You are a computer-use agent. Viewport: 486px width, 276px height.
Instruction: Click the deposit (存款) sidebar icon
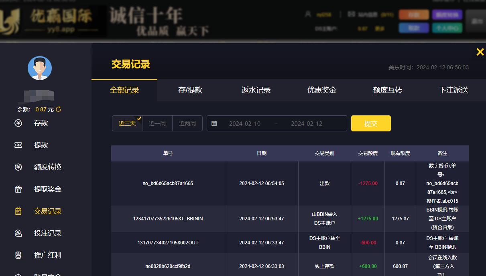click(x=18, y=123)
